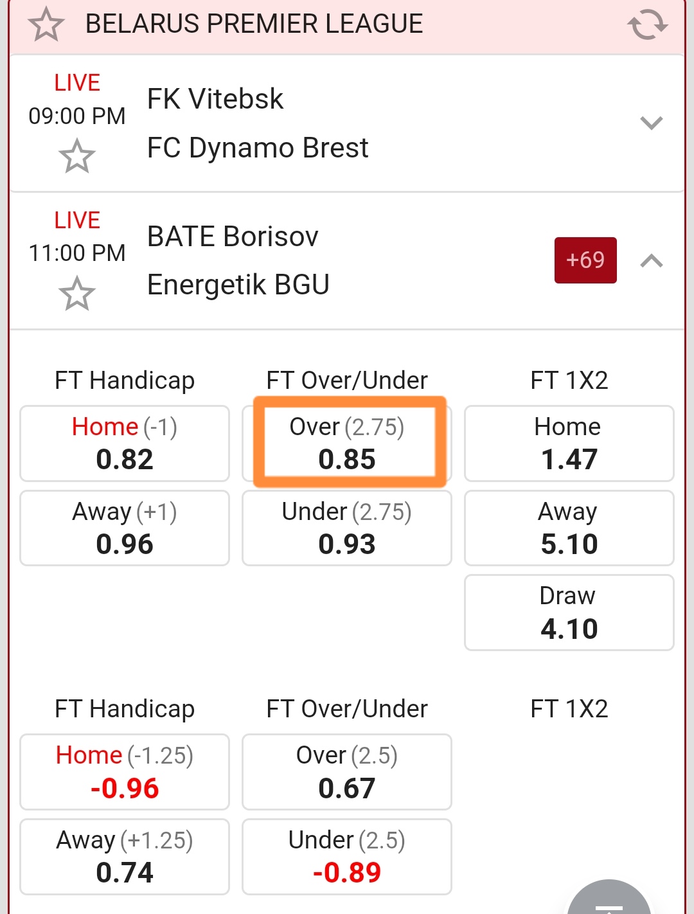The image size is (694, 914).
Task: Click the refresh odds icon
Action: (647, 25)
